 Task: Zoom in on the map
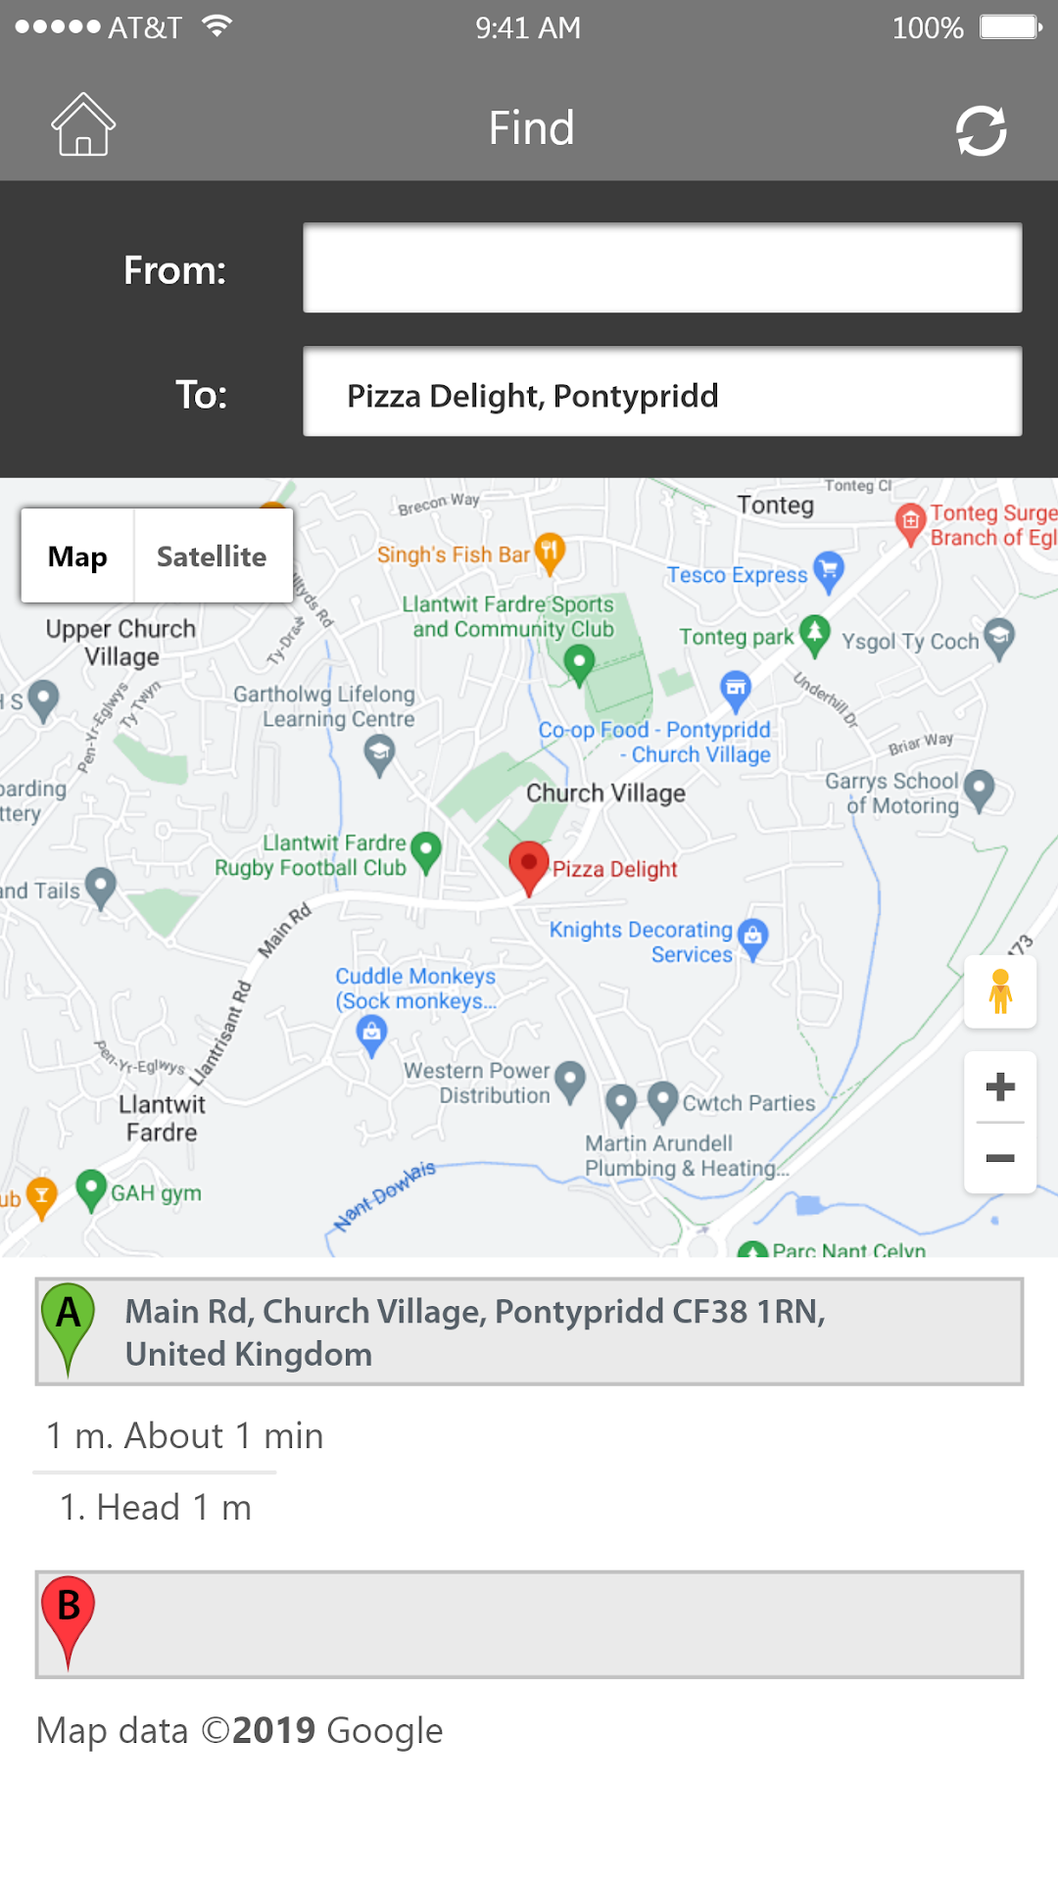click(x=1000, y=1086)
